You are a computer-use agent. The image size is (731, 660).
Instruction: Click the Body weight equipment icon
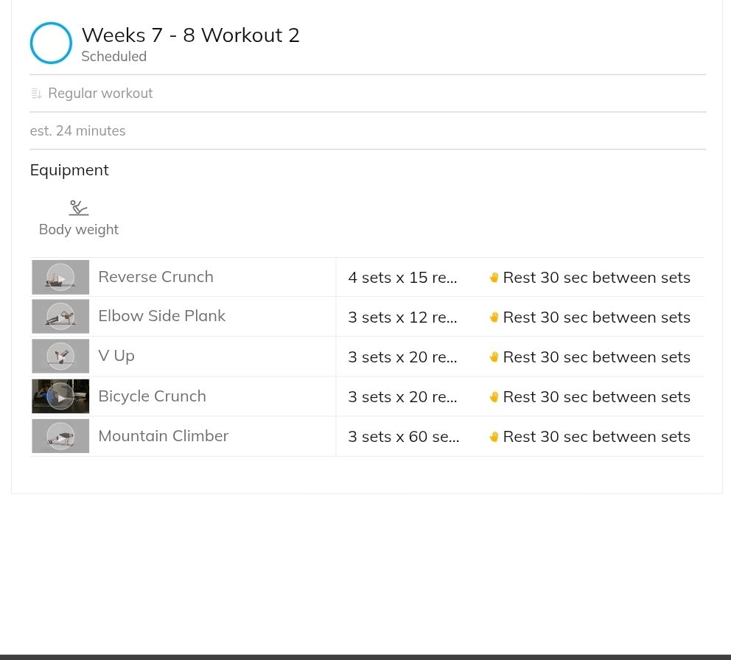pyautogui.click(x=78, y=208)
